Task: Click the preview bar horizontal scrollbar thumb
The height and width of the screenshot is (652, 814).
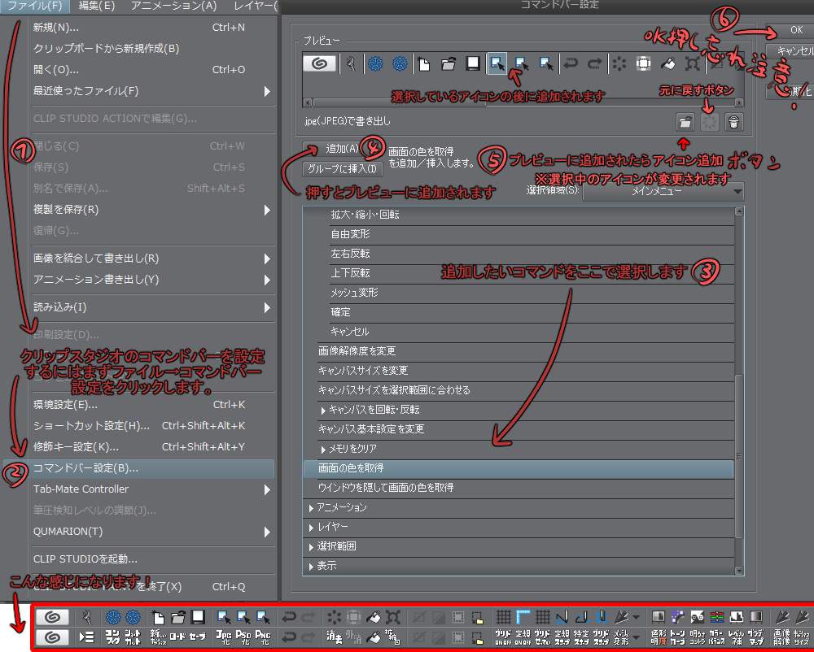Action: (x=399, y=102)
